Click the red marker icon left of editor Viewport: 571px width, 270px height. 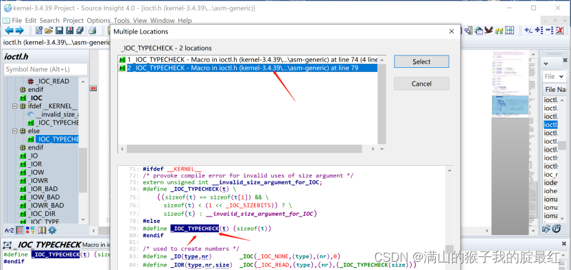tap(93, 88)
